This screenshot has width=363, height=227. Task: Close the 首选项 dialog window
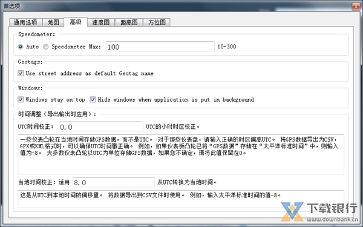tap(356, 6)
